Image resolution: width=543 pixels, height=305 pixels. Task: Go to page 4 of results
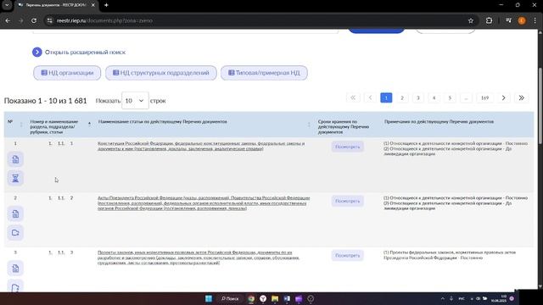coord(434,98)
